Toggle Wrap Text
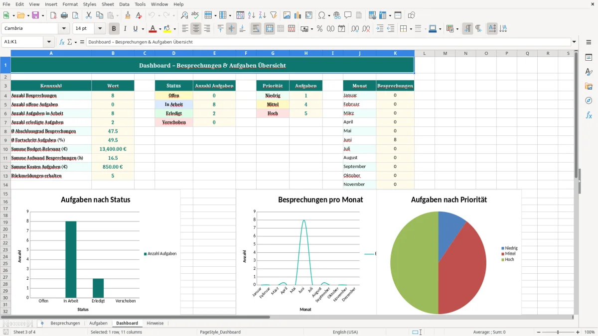The image size is (598, 336). point(256,29)
